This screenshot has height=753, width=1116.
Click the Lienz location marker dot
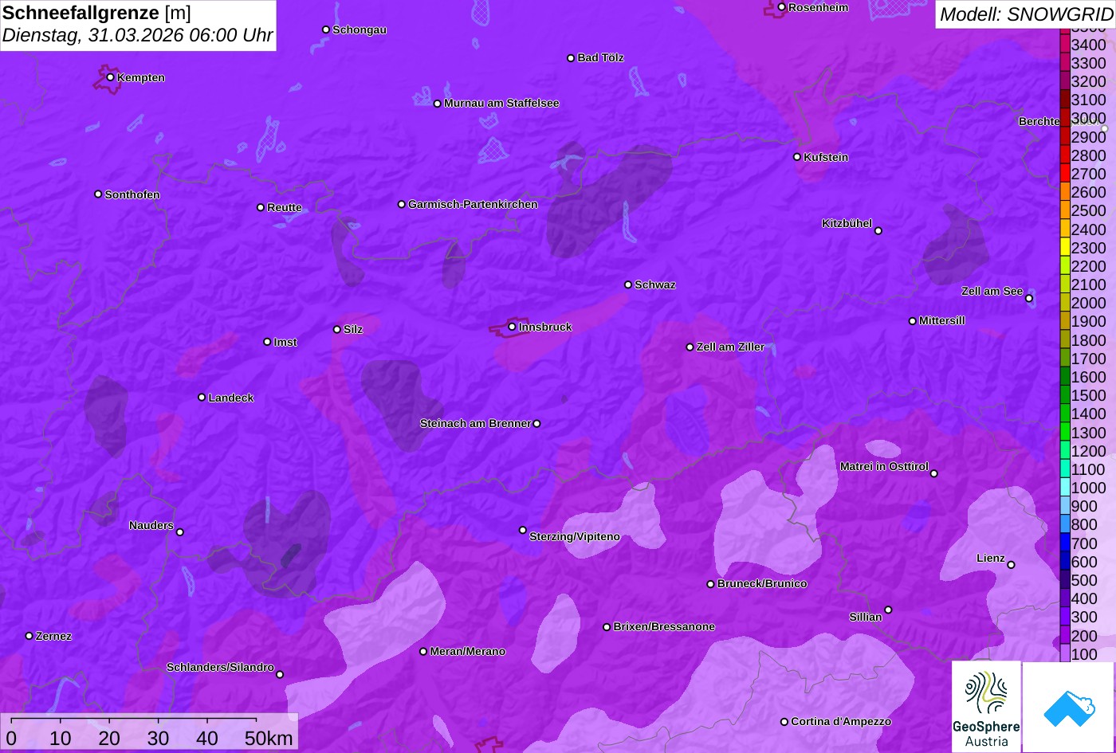pyautogui.click(x=1011, y=565)
